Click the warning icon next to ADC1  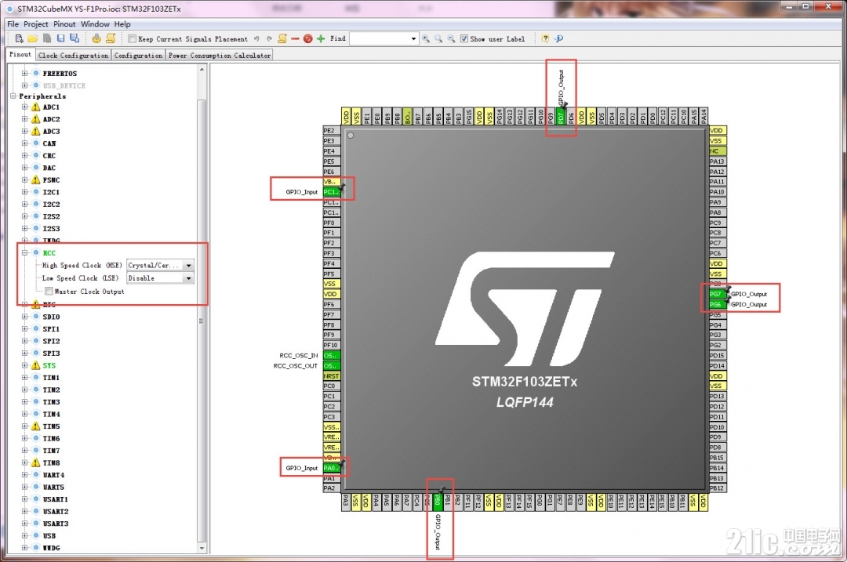pyautogui.click(x=35, y=107)
